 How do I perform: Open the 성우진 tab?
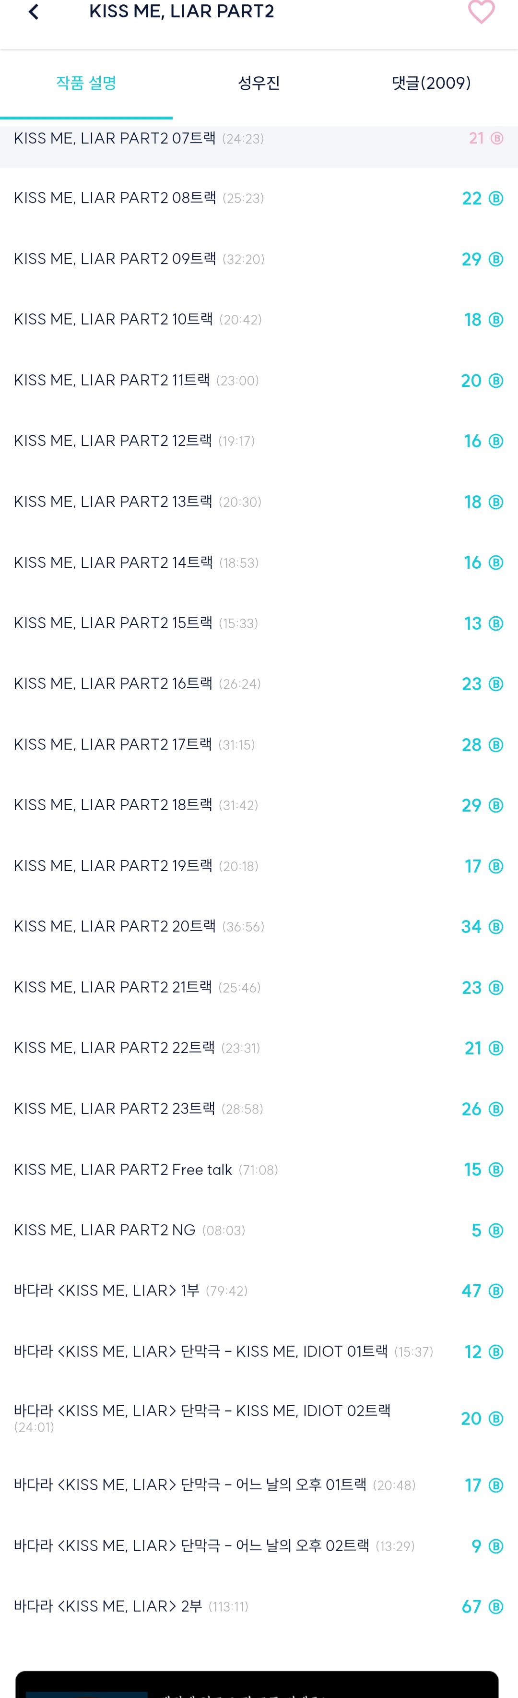point(259,83)
